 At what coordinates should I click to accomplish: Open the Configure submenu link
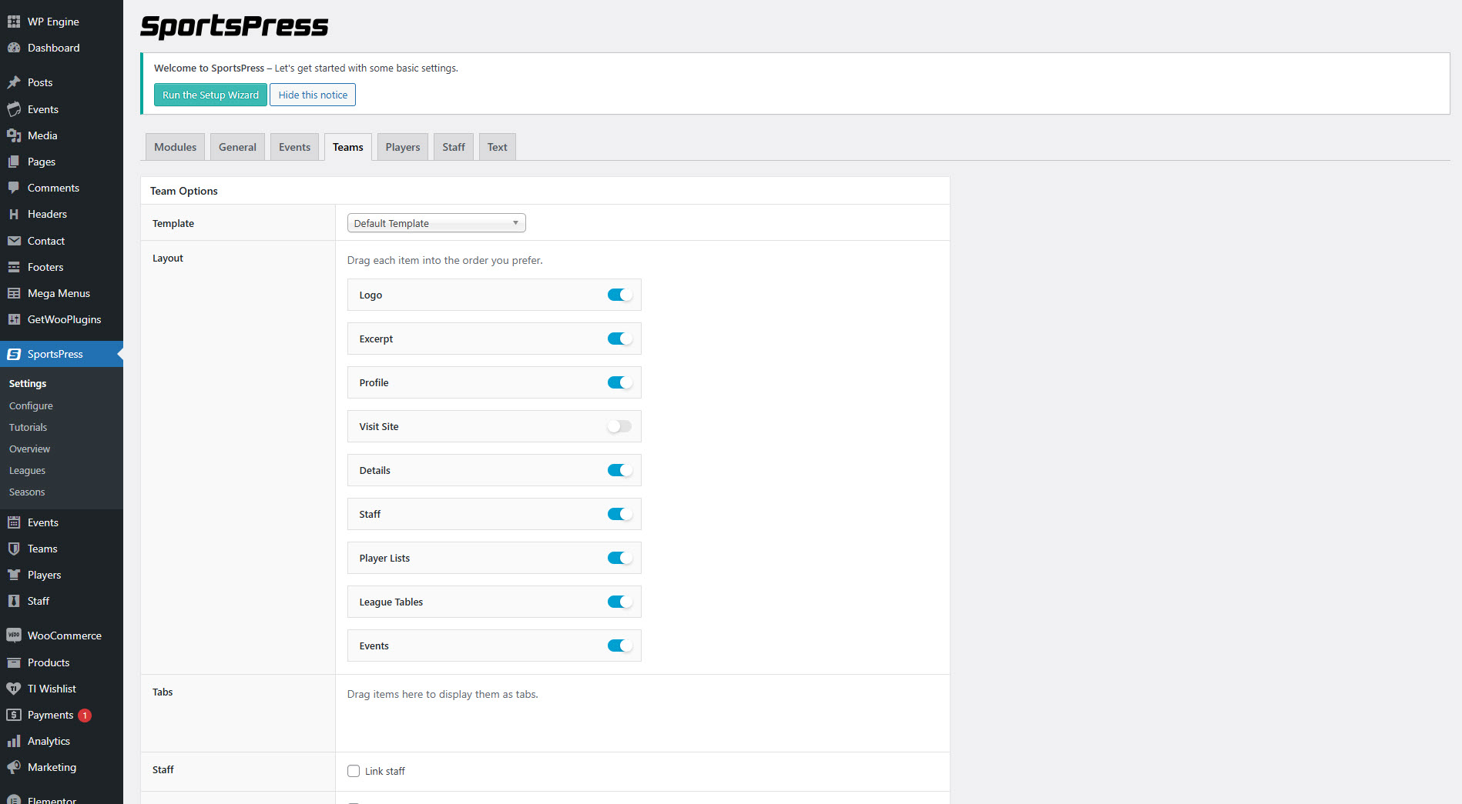click(31, 405)
